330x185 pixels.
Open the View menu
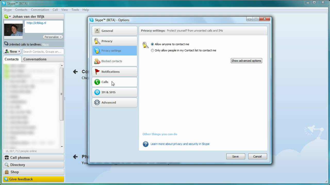64,10
